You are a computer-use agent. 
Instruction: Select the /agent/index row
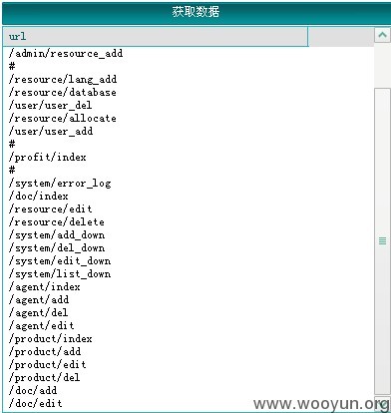(45, 287)
